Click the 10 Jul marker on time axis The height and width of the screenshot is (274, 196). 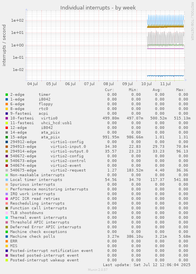pyautogui.click(x=146, y=84)
